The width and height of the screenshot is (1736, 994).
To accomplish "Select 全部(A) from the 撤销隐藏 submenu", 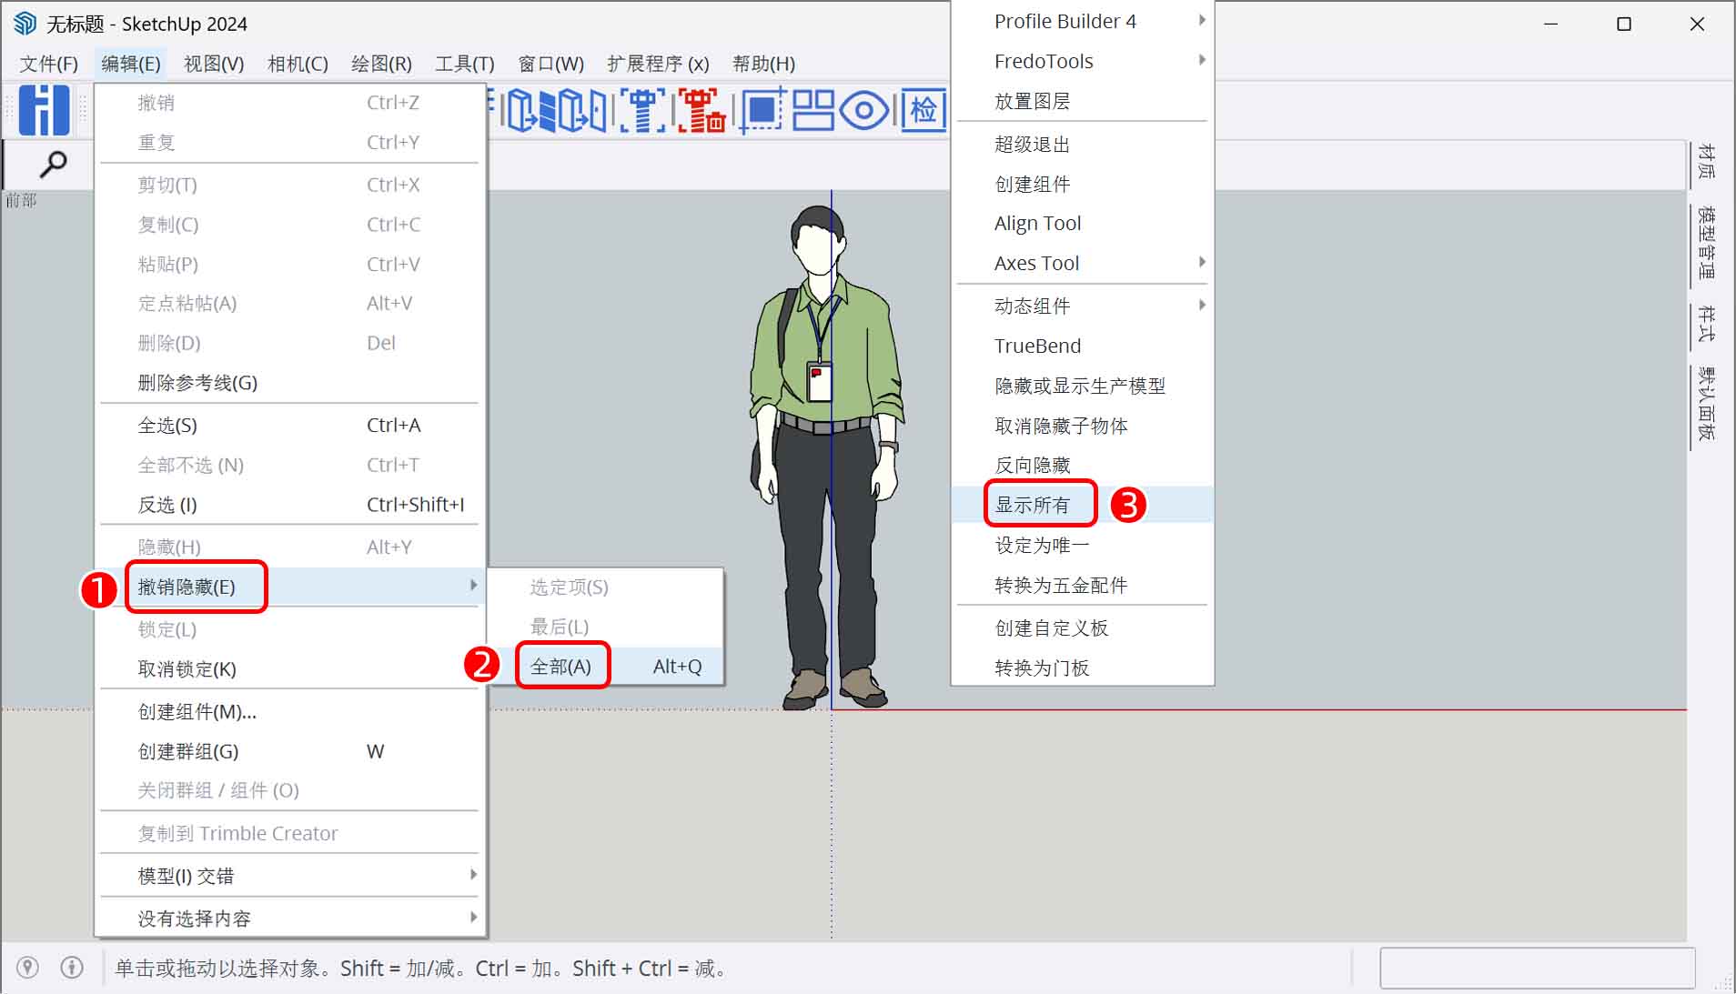I will 562,665.
